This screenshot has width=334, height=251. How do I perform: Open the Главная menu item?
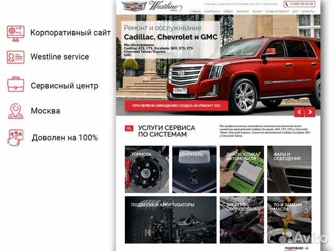pyautogui.click(x=195, y=12)
